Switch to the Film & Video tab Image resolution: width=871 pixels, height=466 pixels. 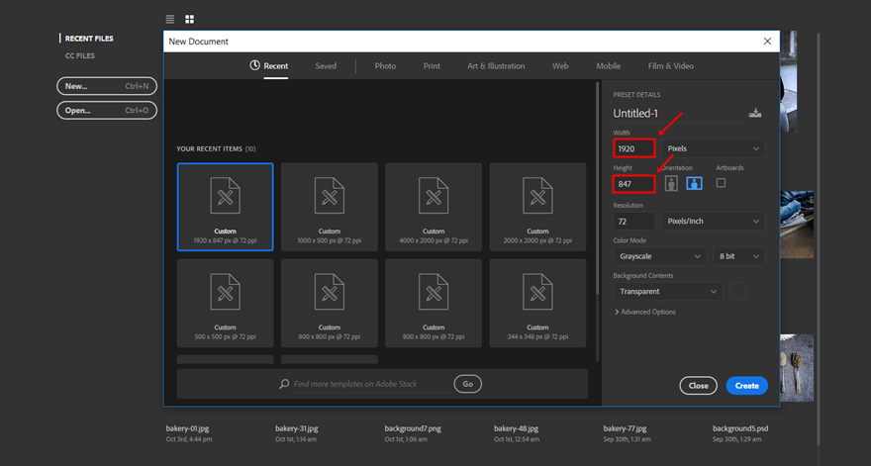point(670,65)
